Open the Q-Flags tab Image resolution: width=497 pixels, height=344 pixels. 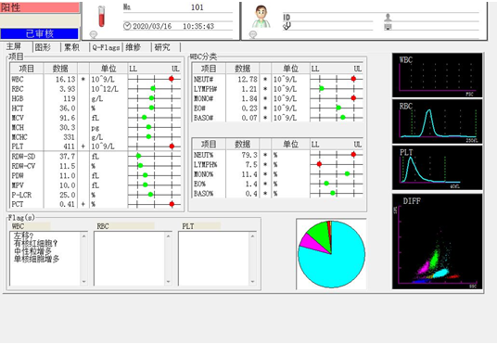point(106,47)
